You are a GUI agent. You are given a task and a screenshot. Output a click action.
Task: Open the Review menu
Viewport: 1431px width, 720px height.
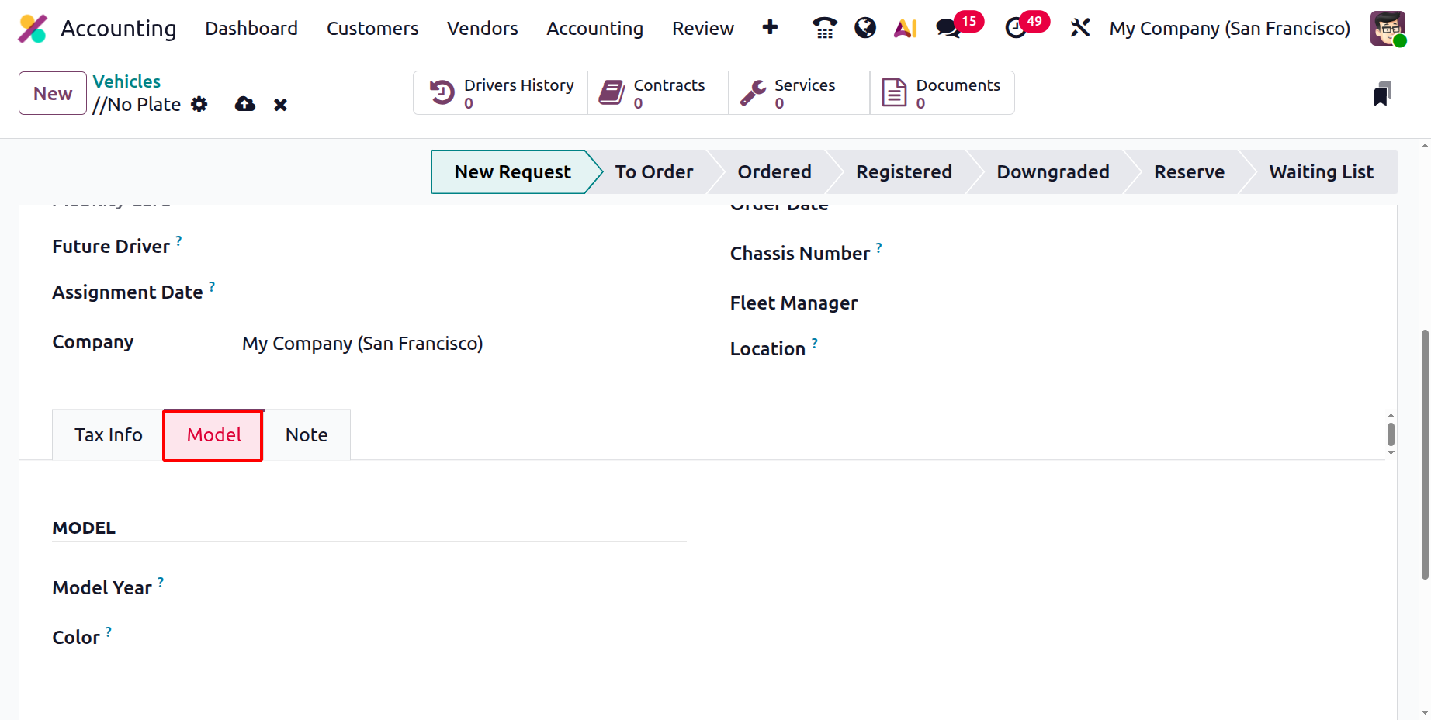click(x=703, y=29)
